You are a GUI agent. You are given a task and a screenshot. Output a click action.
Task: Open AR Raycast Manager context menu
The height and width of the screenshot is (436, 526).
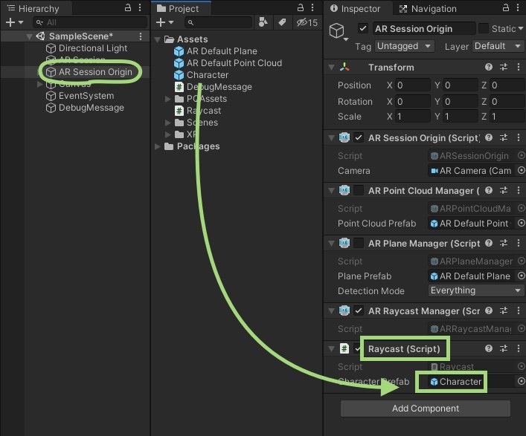519,310
